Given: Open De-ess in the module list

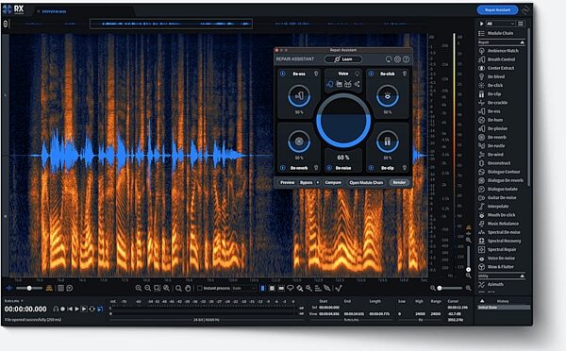Looking at the screenshot, I should point(490,111).
